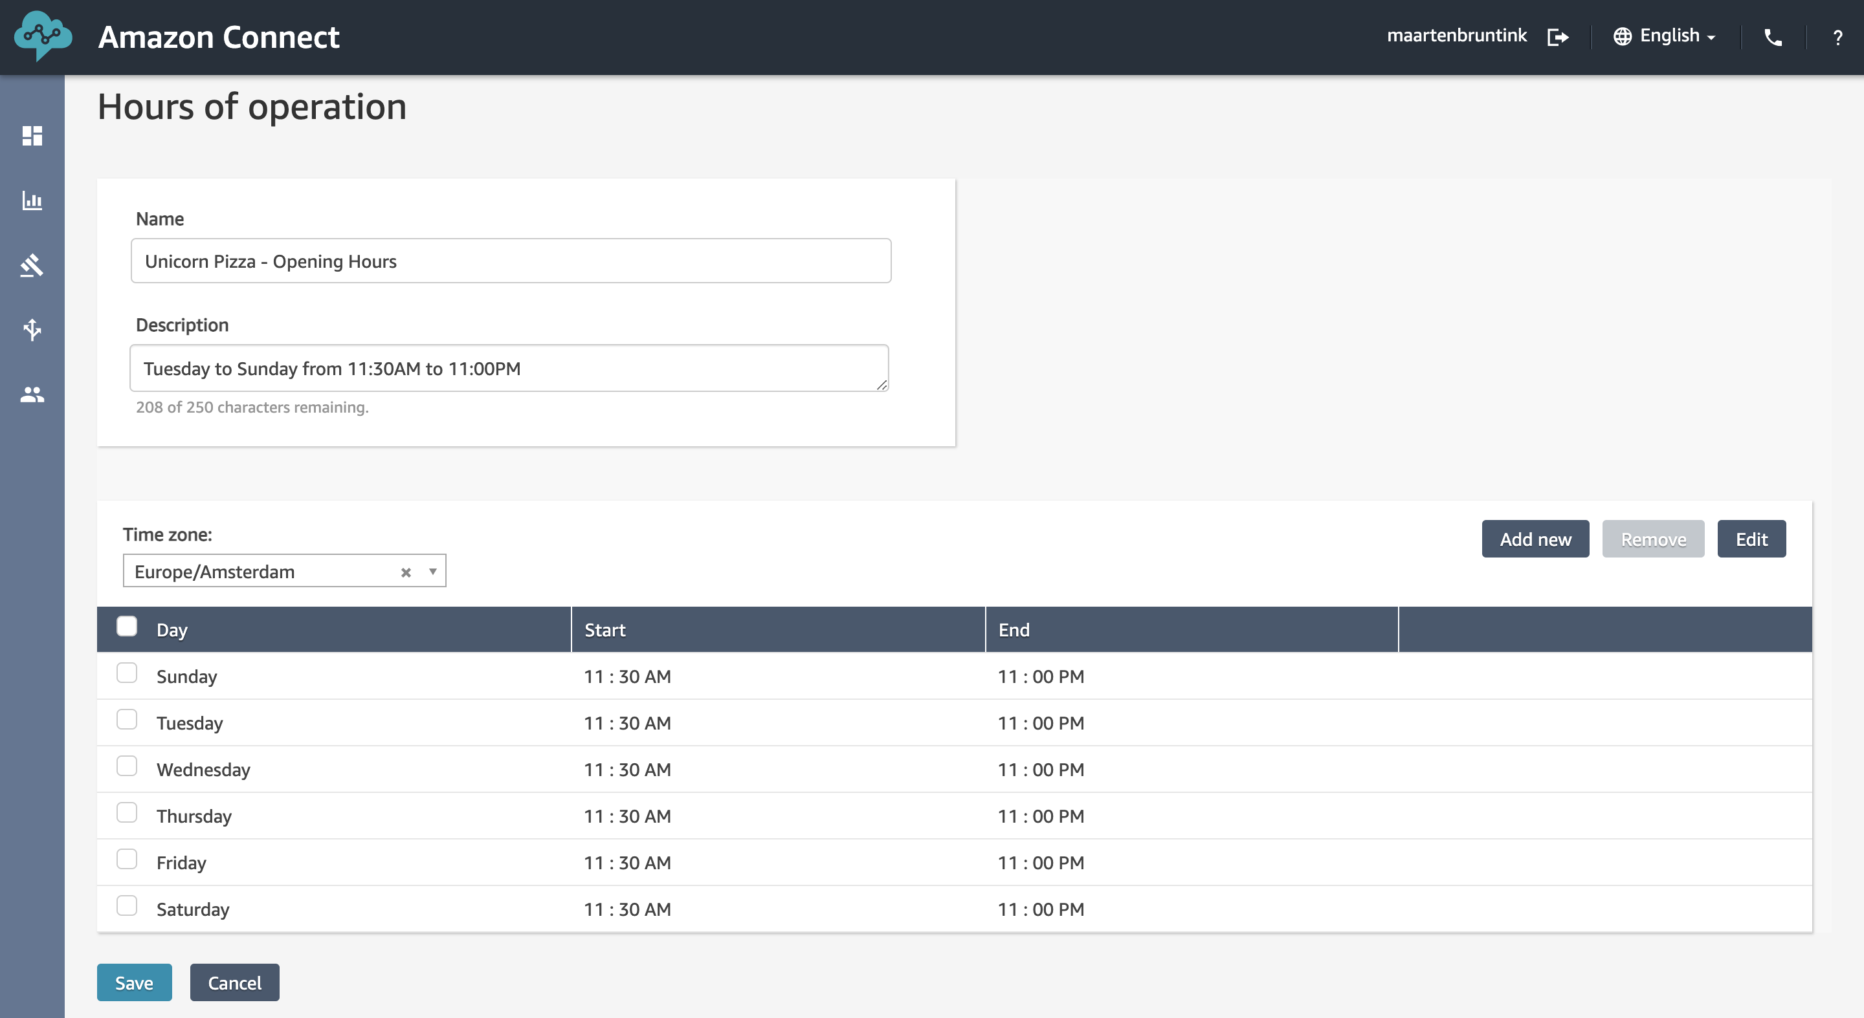Screen dimensions: 1864x1018
Task: Click the Wednesday day cell
Action: [203, 769]
